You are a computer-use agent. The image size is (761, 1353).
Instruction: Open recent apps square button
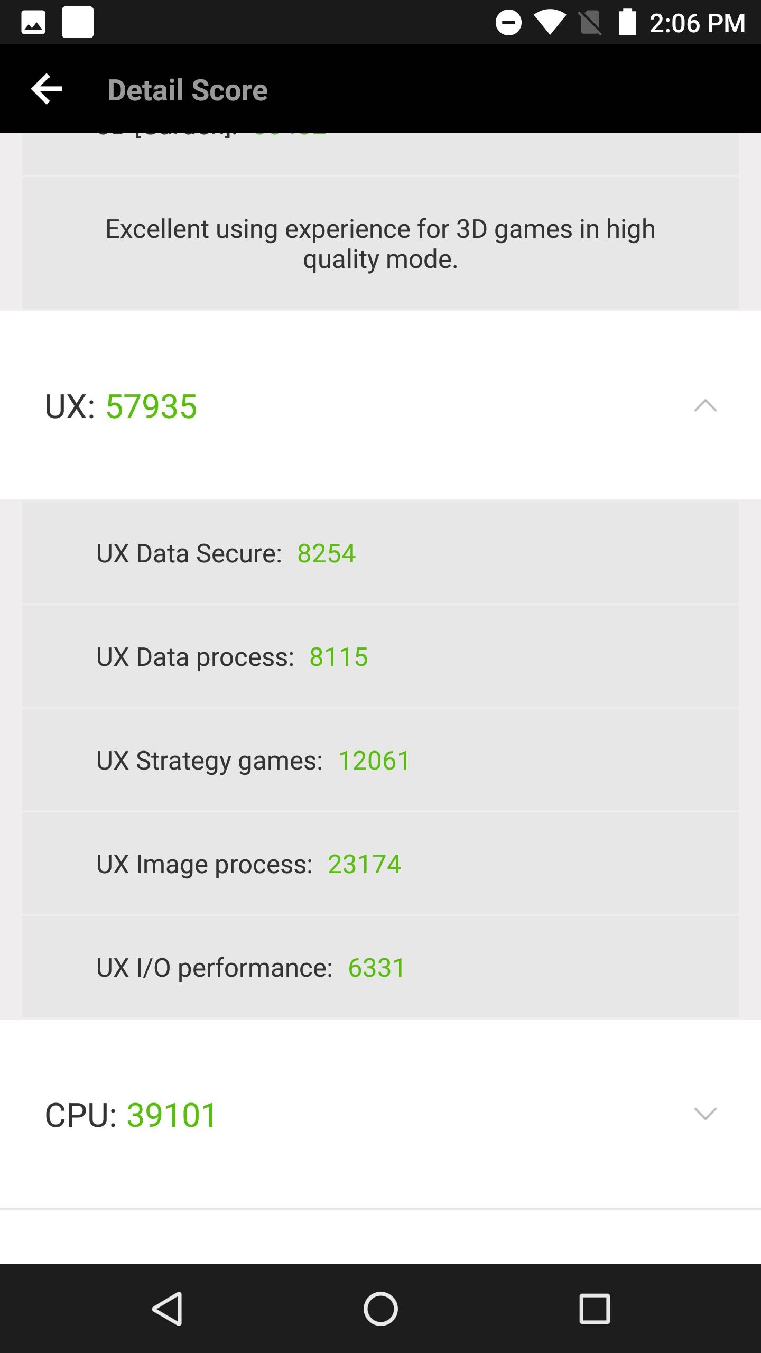595,1309
